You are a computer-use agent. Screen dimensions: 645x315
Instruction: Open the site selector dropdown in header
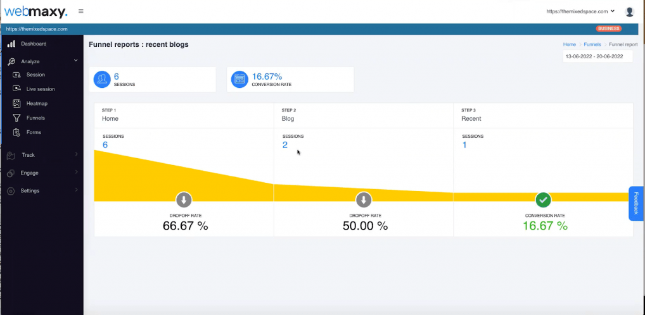pyautogui.click(x=580, y=11)
